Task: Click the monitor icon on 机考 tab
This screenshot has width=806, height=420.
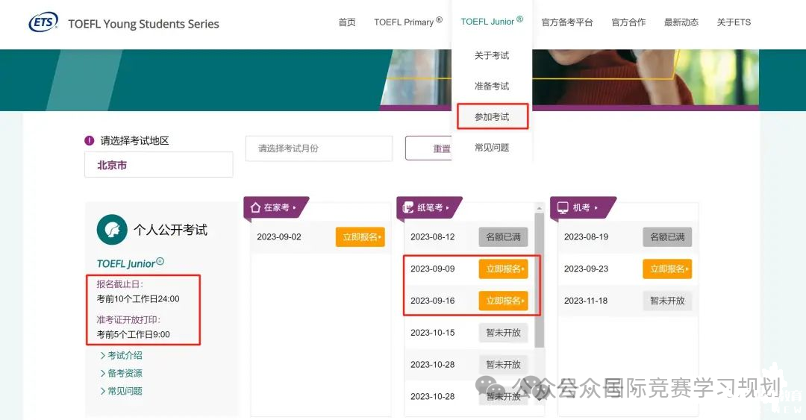Action: click(563, 207)
